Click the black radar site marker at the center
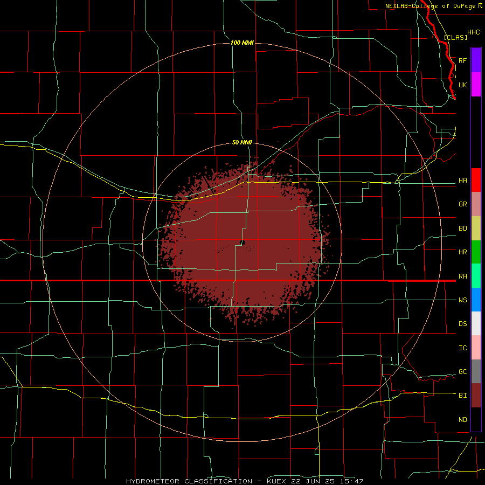 (242, 243)
